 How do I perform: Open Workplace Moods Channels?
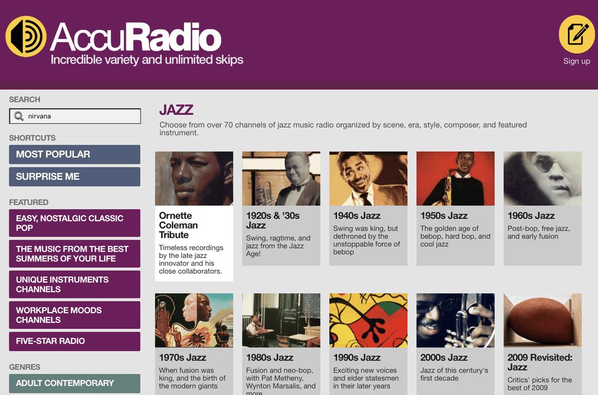(x=75, y=315)
